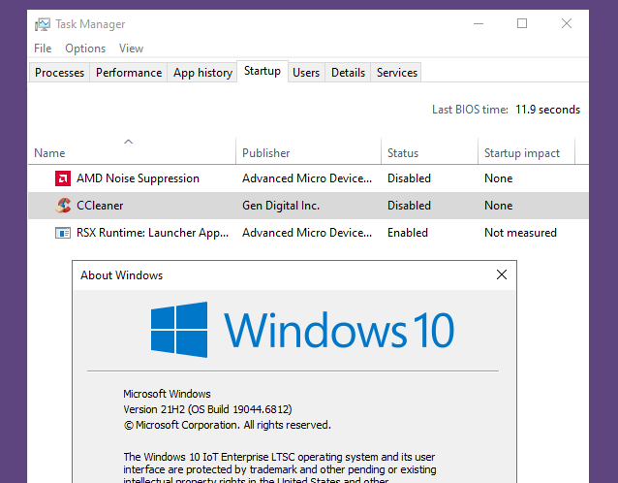Click the Disabled status of CCleaner
The width and height of the screenshot is (618, 483).
409,206
